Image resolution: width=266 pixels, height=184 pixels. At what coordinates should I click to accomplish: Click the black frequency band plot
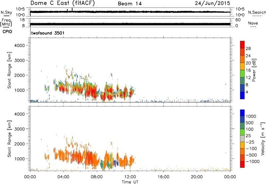130,24
